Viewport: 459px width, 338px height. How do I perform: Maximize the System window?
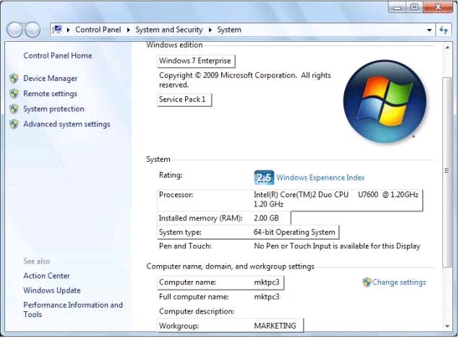[414, 7]
